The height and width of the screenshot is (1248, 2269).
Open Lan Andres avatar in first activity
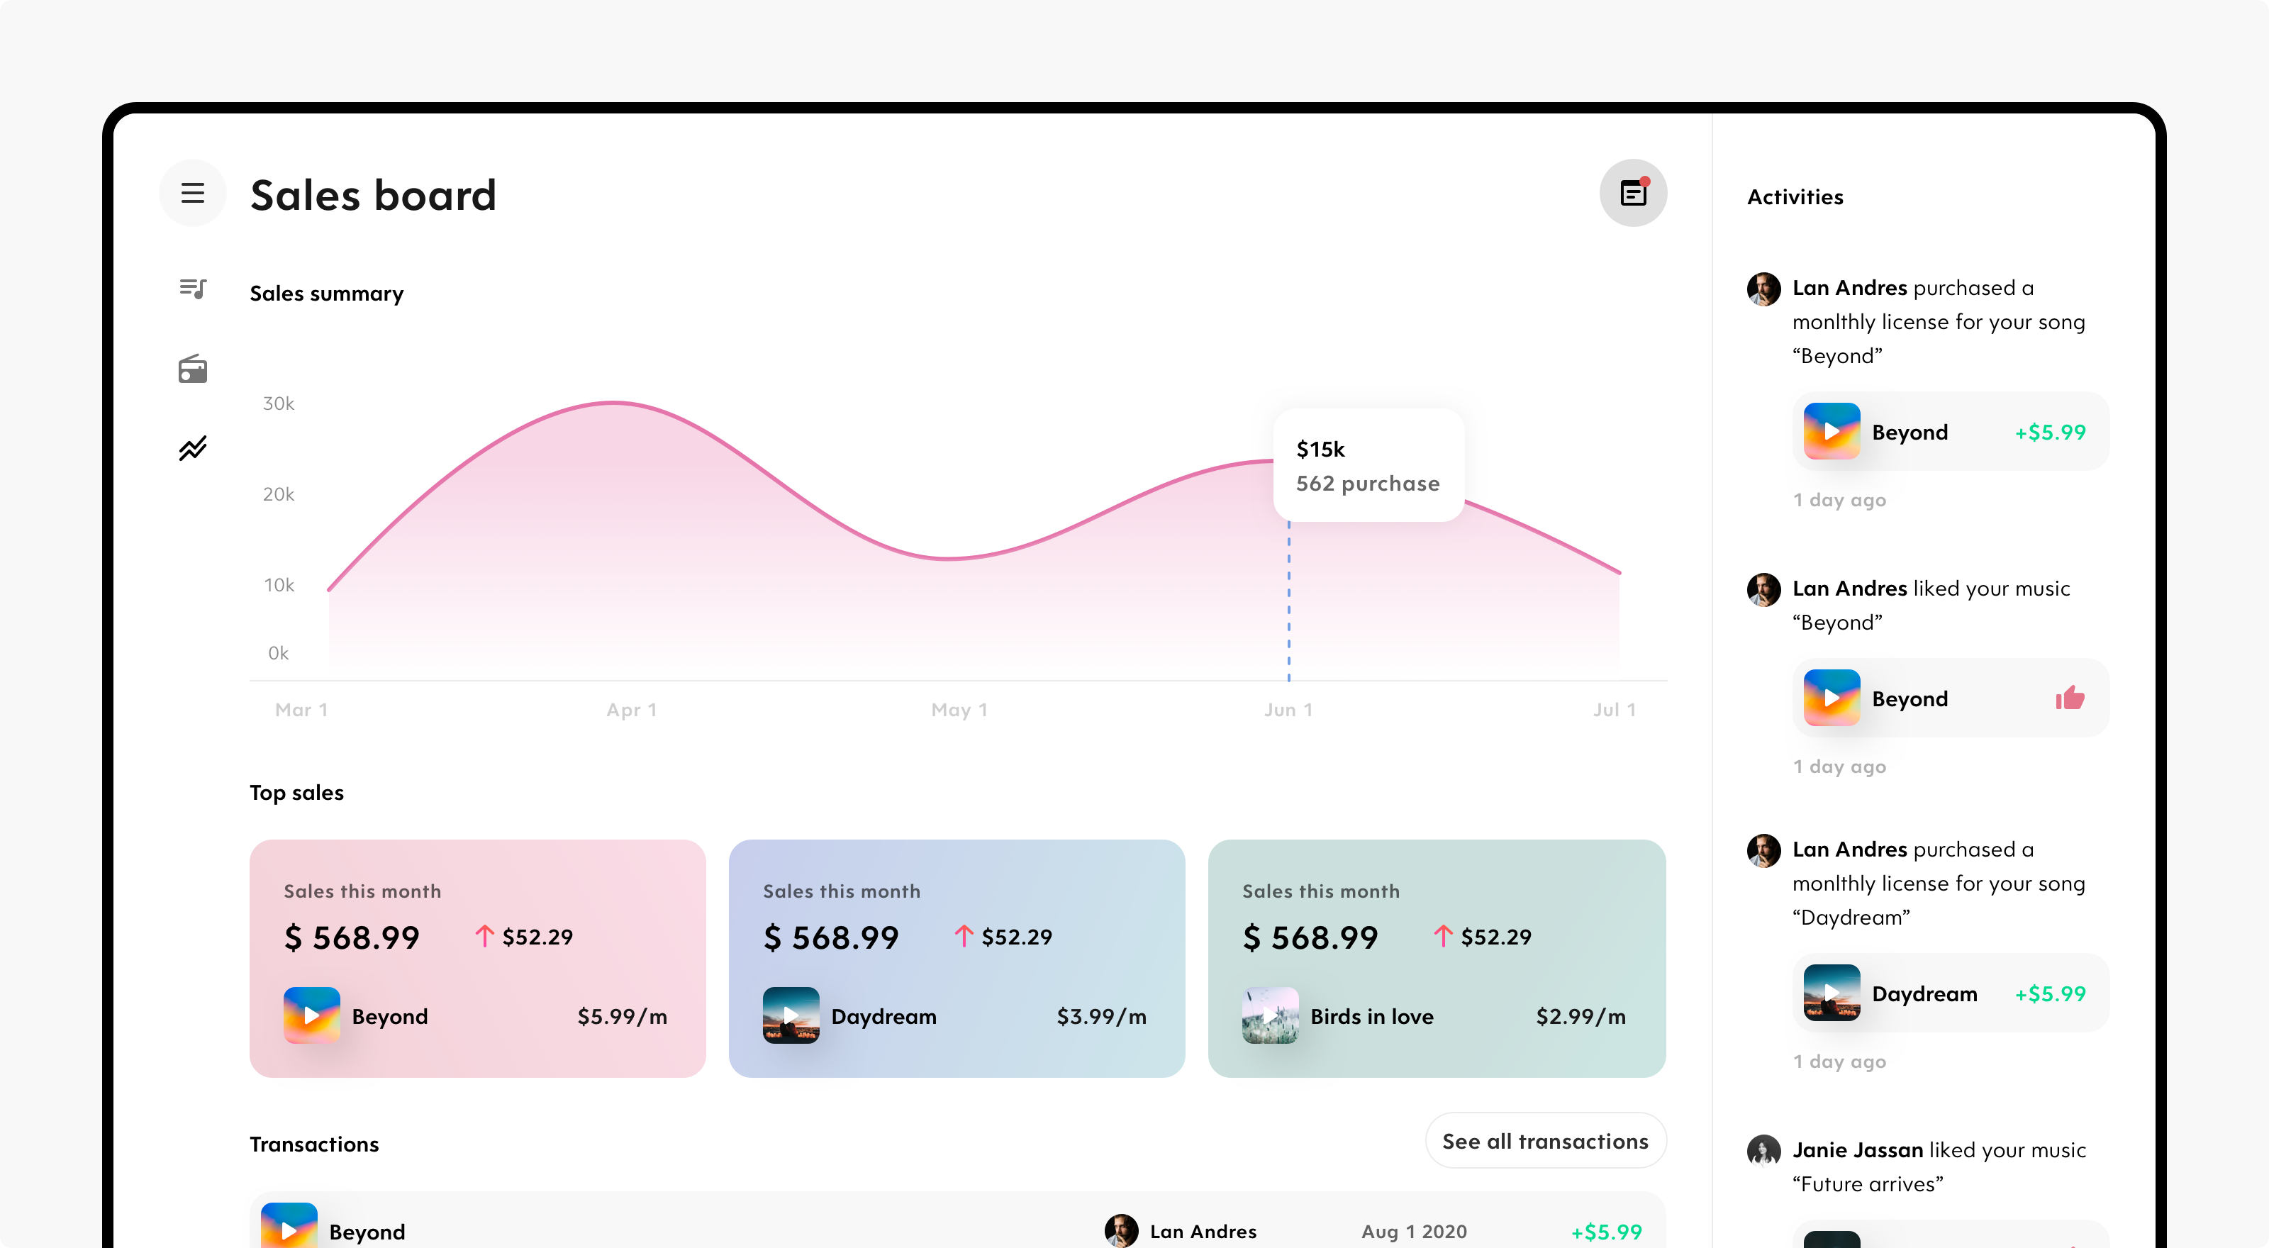(1763, 289)
